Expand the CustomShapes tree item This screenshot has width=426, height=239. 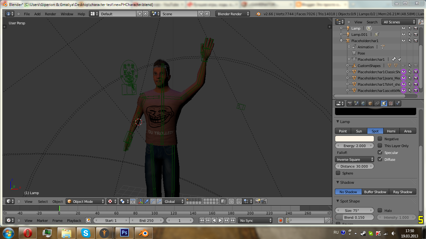(347, 65)
